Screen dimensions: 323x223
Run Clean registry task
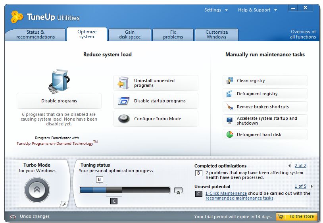pyautogui.click(x=265, y=81)
